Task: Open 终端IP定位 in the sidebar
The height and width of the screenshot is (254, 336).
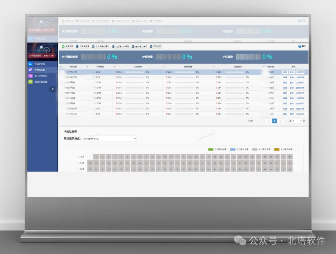Action: [x=42, y=64]
